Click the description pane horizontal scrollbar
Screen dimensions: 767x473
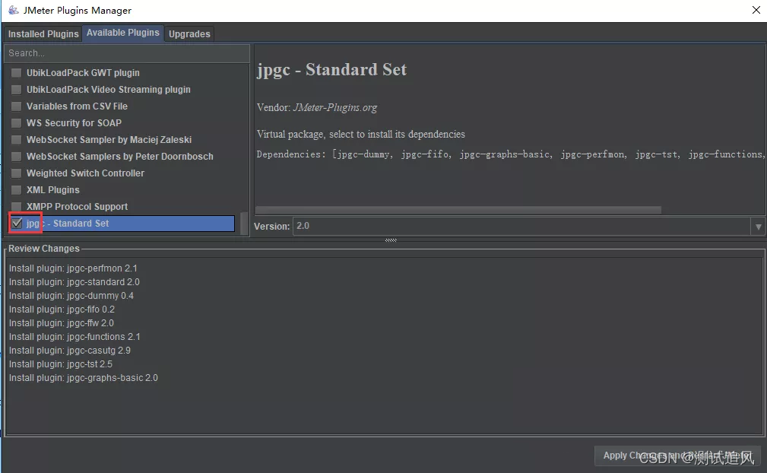pyautogui.click(x=458, y=210)
